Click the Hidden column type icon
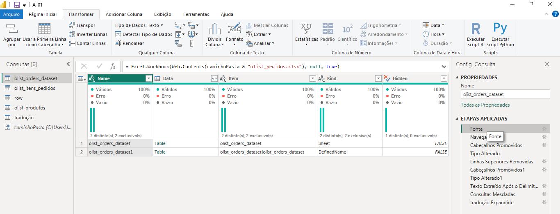The height and width of the screenshot is (214, 560). [387, 78]
